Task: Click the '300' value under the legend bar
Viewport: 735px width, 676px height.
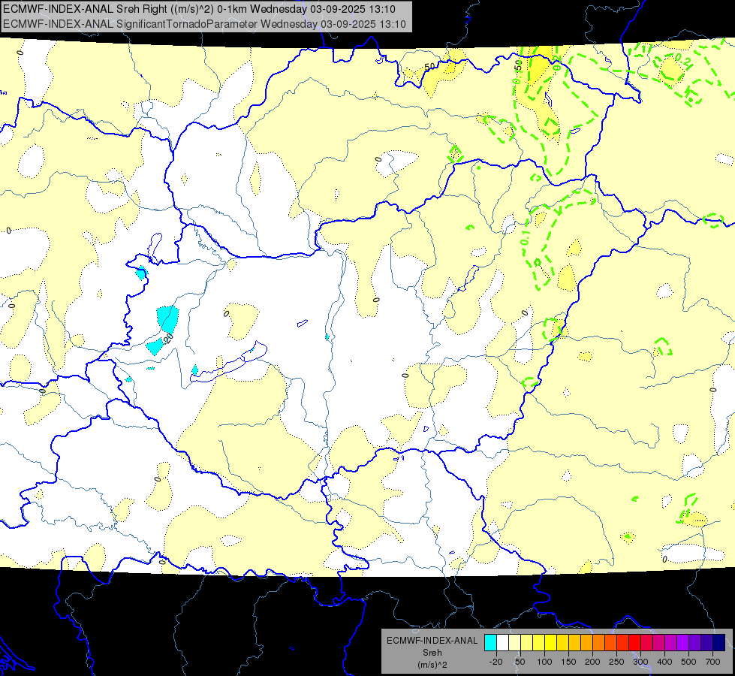Action: tap(640, 662)
